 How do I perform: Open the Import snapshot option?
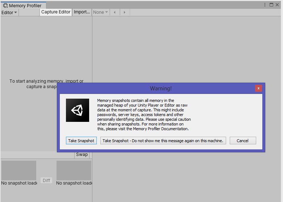point(82,12)
